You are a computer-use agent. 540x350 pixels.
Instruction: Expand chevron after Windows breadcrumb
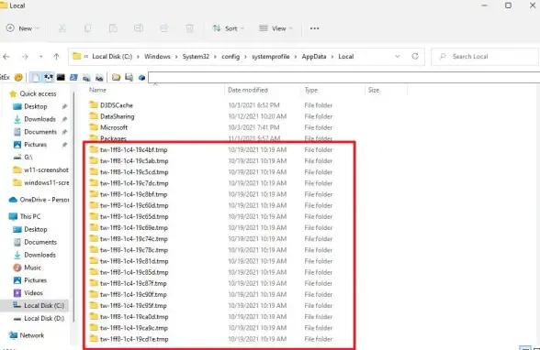tap(176, 57)
